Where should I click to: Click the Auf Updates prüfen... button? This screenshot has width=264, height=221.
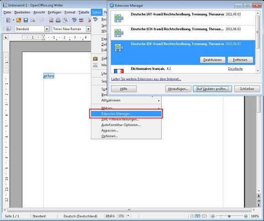tap(212, 89)
